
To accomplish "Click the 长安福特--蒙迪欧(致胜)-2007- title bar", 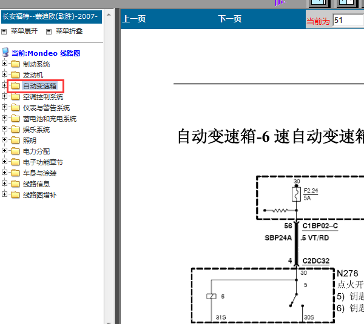I will 52,17.
